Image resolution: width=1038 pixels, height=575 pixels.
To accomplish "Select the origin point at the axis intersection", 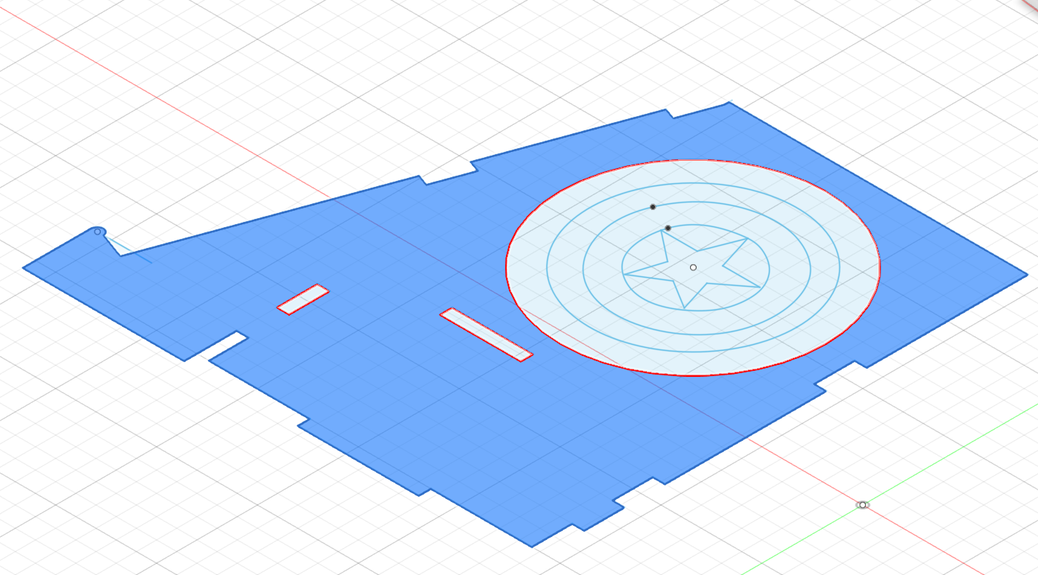I will tap(863, 505).
